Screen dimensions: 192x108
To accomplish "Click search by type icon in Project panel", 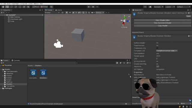I will click(117, 63).
